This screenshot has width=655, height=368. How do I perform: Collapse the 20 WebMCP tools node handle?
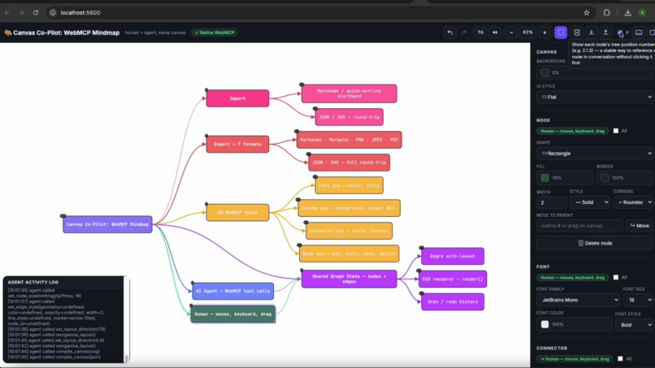(206, 204)
